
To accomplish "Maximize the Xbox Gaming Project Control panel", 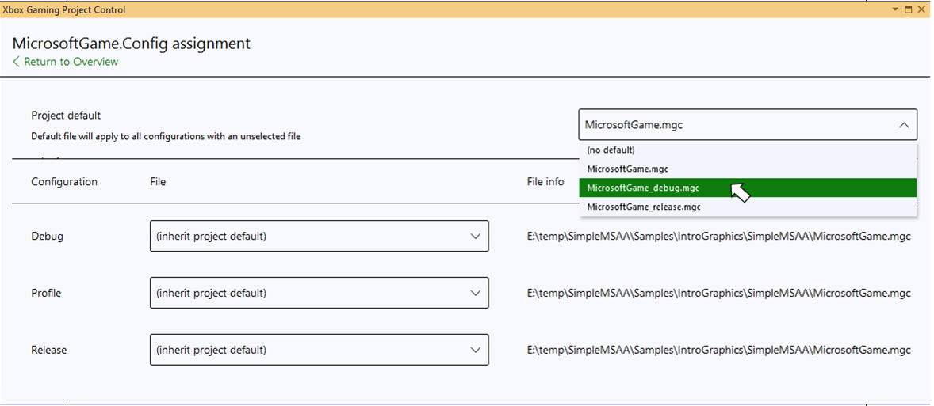I will click(909, 10).
